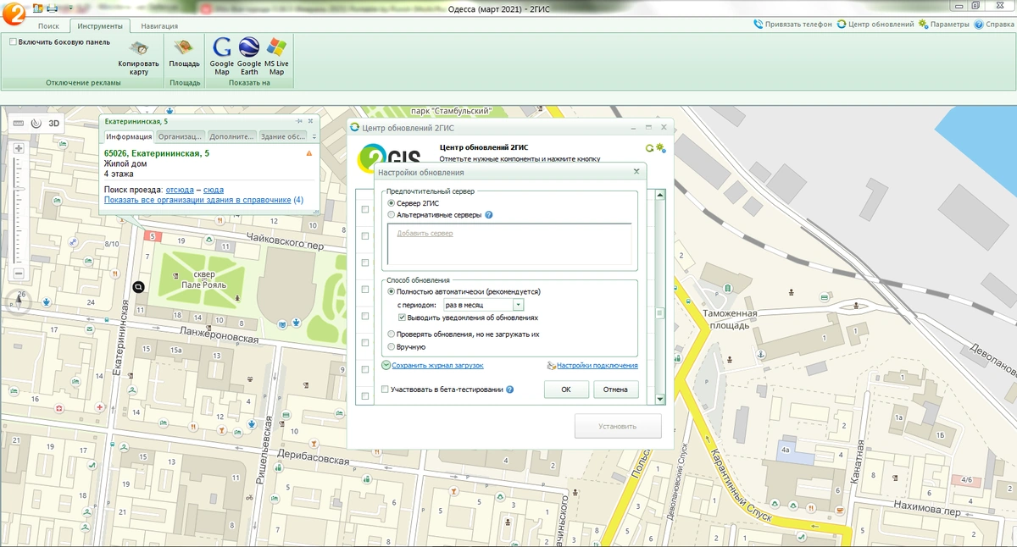The image size is (1017, 547).
Task: Click refresh icon in update center header
Action: [649, 148]
